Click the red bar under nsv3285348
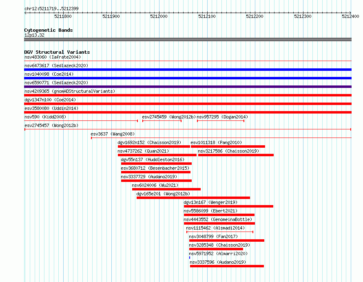The image size is (363, 282). [x=216, y=249]
